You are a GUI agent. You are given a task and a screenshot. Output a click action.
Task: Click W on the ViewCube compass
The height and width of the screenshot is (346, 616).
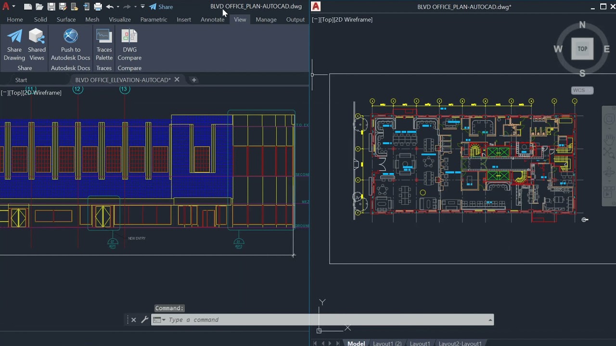click(x=558, y=49)
